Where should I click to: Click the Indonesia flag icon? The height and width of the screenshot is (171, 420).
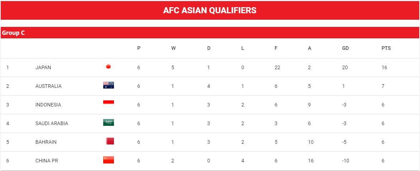[x=109, y=104]
